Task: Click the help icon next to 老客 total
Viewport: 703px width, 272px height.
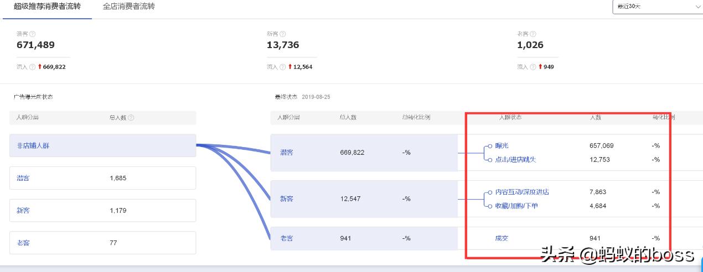Action: [x=533, y=34]
